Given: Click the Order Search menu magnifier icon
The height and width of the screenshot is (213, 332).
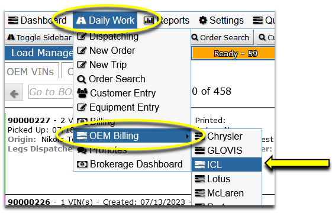Looking at the screenshot, I should (x=82, y=79).
